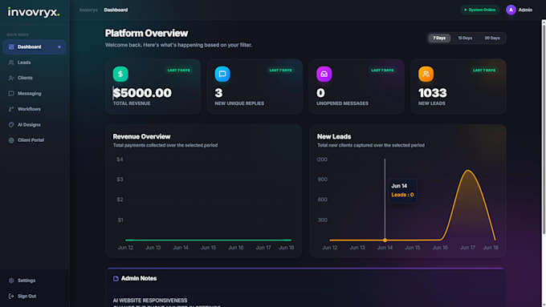Screen dimensions: 546x307
Task: Click the Settings gear icon
Action: click(x=11, y=281)
